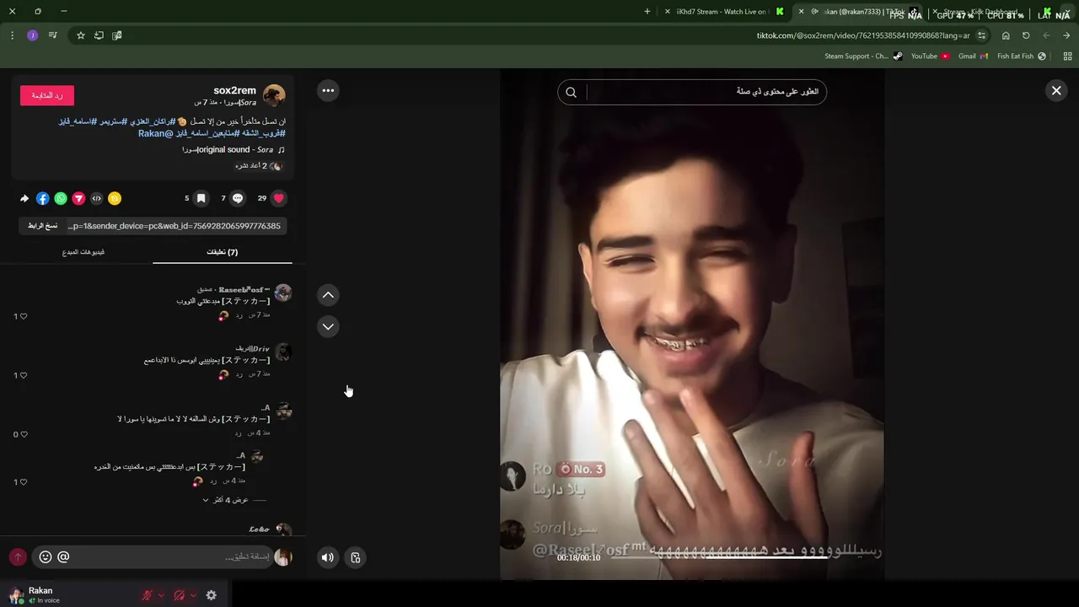This screenshot has width=1079, height=607.
Task: Share to Facebook
Action: tap(42, 198)
